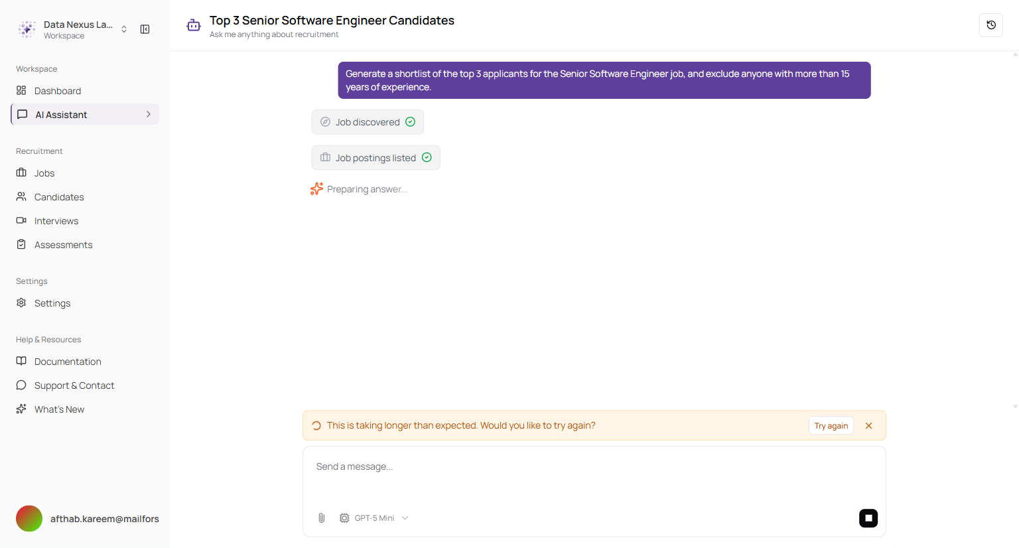This screenshot has height=548, width=1019.
Task: Open the GPT-5 Mini model dropdown
Action: tap(374, 518)
